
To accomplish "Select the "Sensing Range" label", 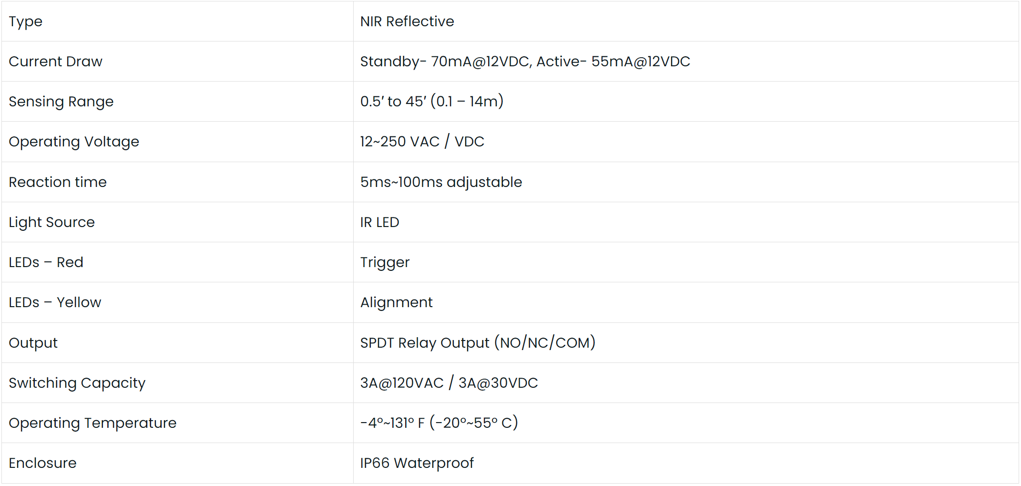I will tap(61, 102).
